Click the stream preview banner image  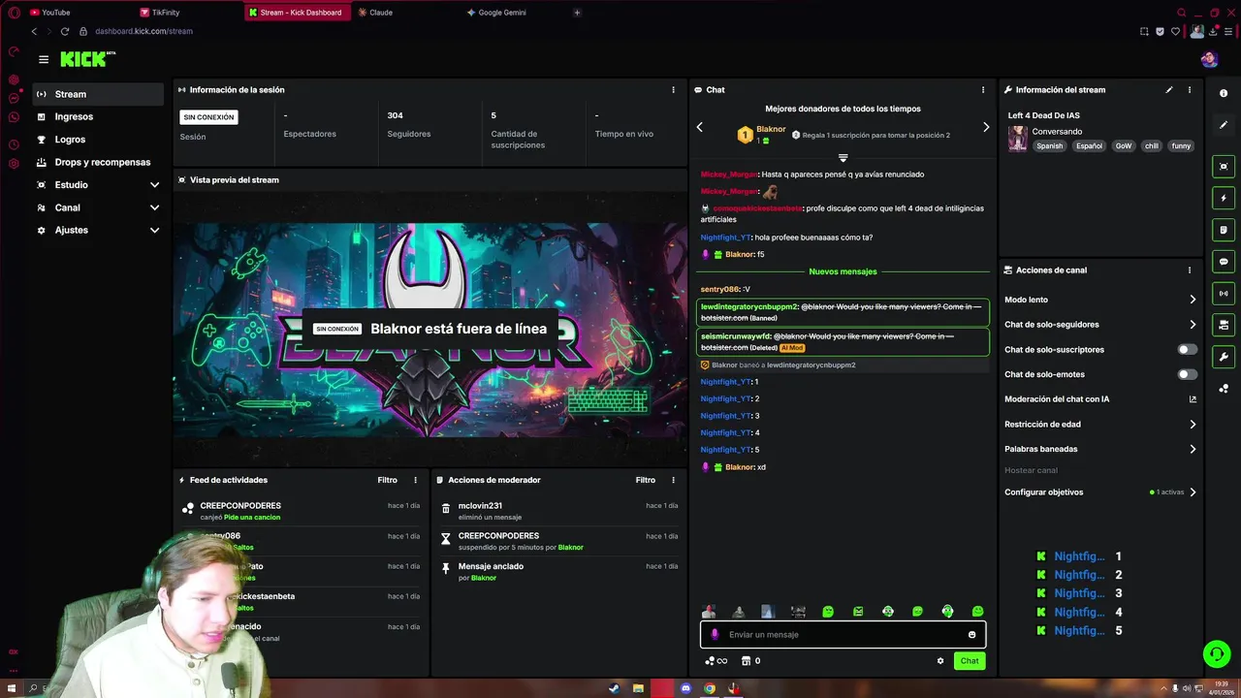pyautogui.click(x=430, y=330)
